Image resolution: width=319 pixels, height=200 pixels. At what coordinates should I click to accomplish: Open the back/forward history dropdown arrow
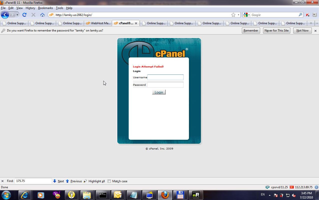pyautogui.click(x=17, y=15)
